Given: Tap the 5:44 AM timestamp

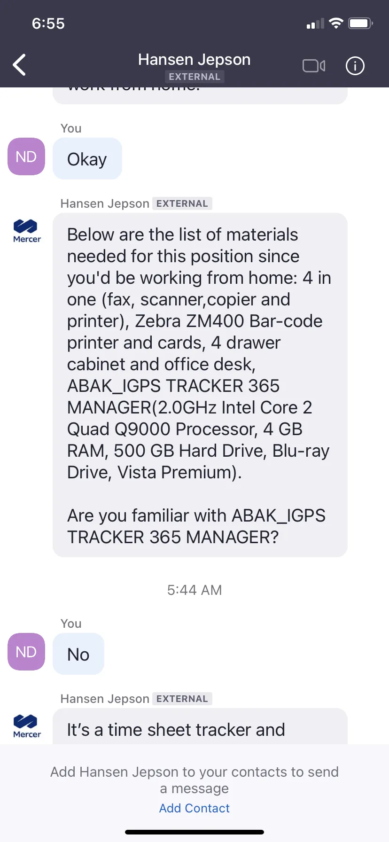Looking at the screenshot, I should click(x=194, y=590).
